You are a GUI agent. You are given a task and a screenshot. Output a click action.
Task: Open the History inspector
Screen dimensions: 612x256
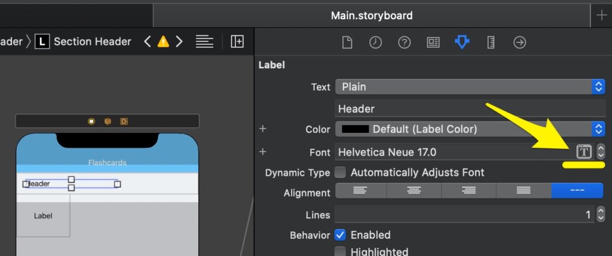[x=375, y=42]
